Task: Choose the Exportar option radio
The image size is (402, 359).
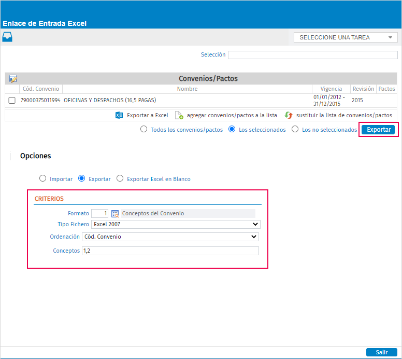Action: click(81, 178)
